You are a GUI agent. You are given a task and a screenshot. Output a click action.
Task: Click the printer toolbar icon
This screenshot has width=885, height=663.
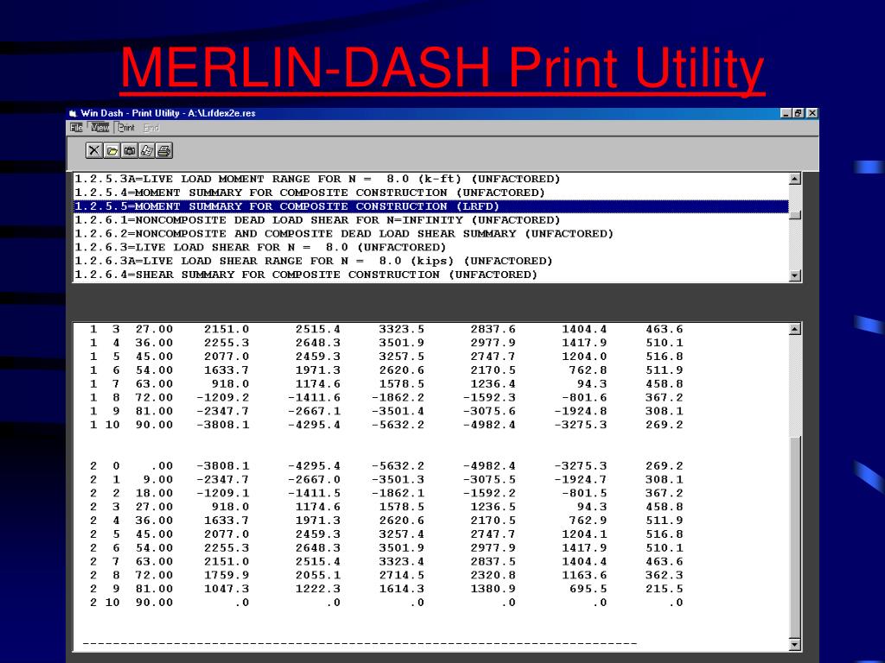pyautogui.click(x=164, y=150)
